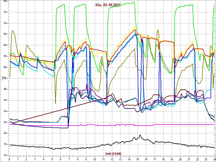Click hour '20' on the time axis
The width and height of the screenshot is (216, 162).
(180, 159)
